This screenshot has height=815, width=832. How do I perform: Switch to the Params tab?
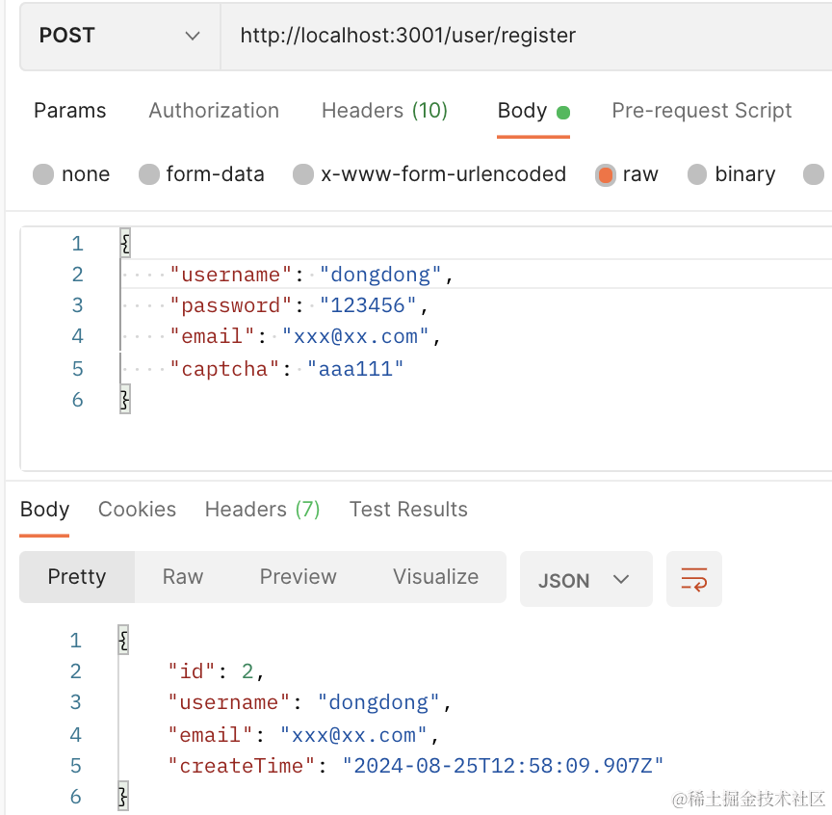[70, 111]
